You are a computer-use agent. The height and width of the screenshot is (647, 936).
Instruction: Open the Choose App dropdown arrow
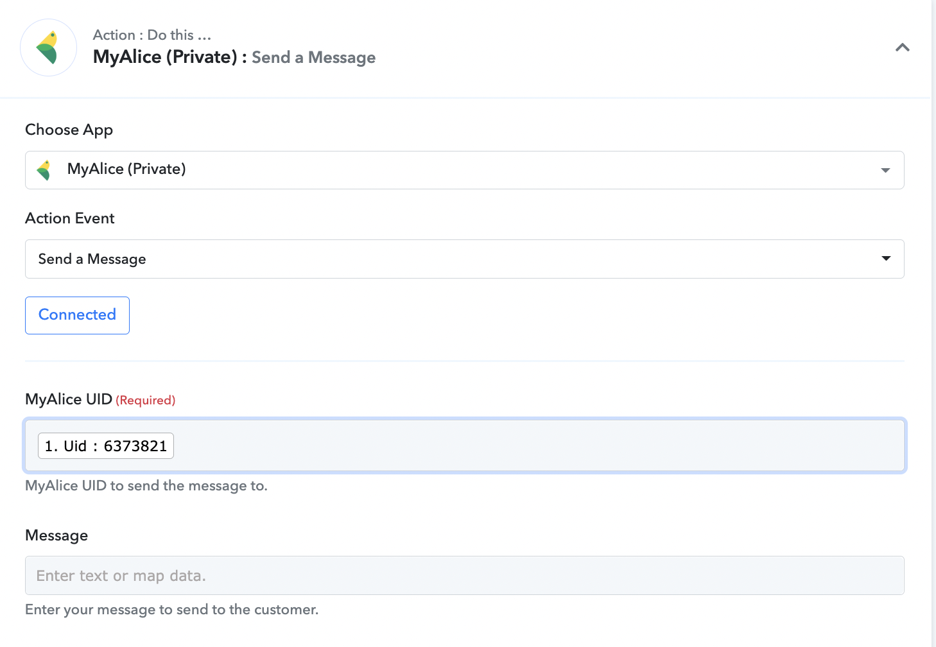[885, 170]
